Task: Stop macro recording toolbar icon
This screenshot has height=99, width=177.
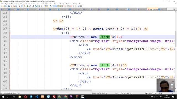Action: point(74,6)
